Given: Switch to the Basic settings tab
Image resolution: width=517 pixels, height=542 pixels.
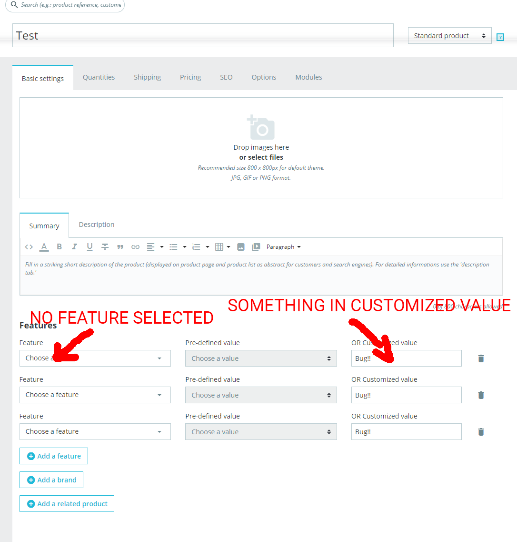Looking at the screenshot, I should pos(43,79).
